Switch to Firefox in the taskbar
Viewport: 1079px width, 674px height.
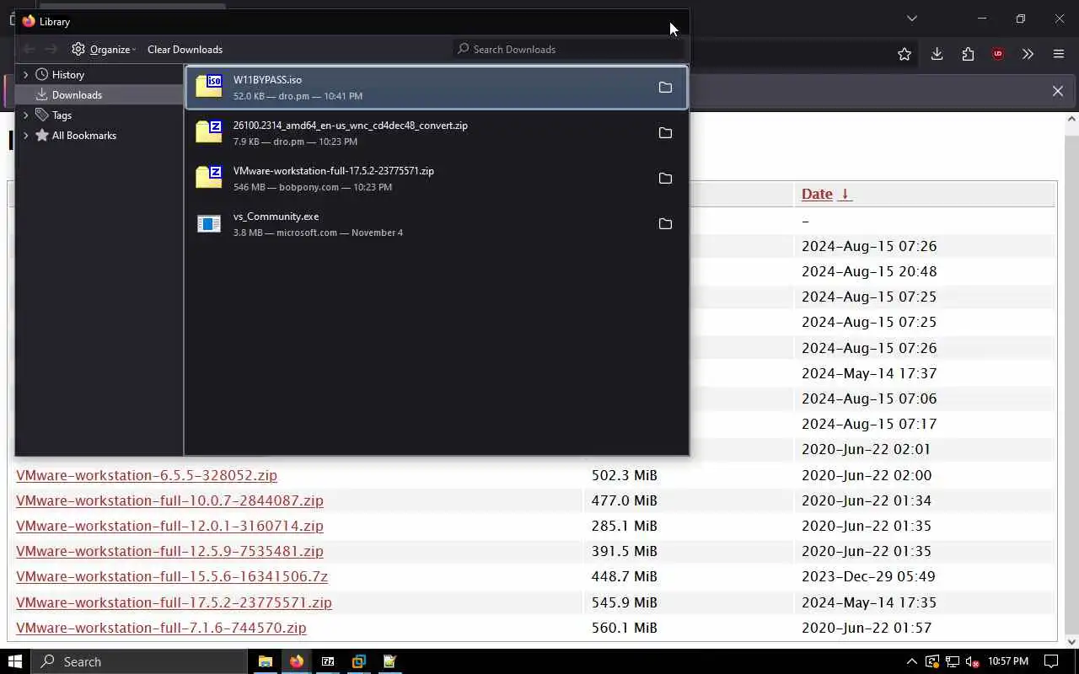(297, 661)
